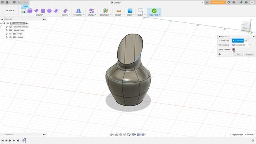Open the notifications icon
The height and width of the screenshot is (144, 256).
(x=241, y=2)
